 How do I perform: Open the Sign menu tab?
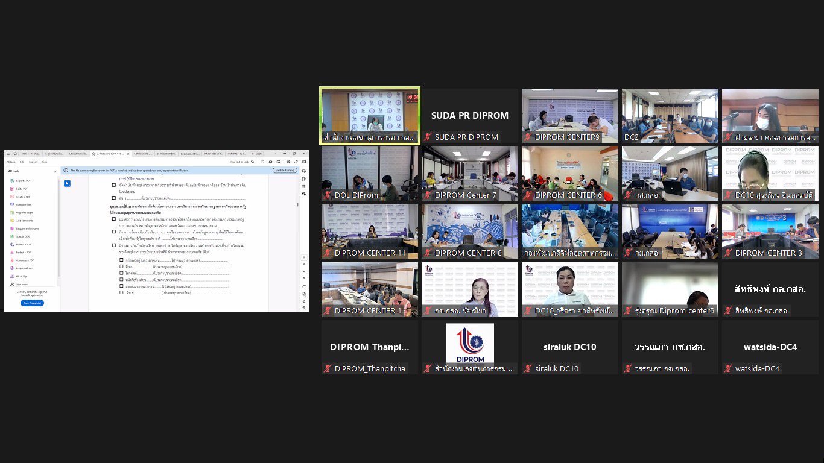[x=45, y=162]
